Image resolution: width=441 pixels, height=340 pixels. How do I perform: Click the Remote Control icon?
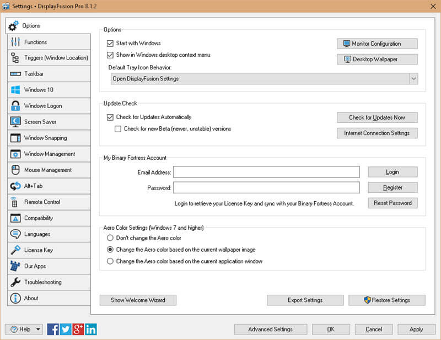tap(14, 202)
